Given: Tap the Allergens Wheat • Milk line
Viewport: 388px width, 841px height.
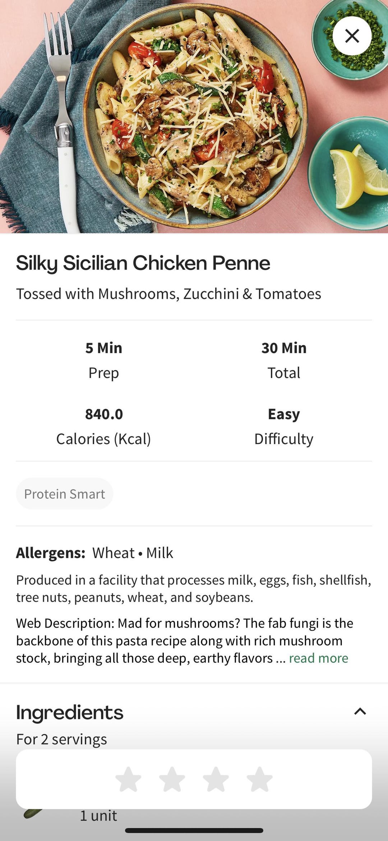Looking at the screenshot, I should [x=94, y=553].
